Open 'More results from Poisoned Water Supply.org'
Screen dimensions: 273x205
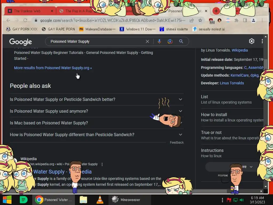point(53,68)
